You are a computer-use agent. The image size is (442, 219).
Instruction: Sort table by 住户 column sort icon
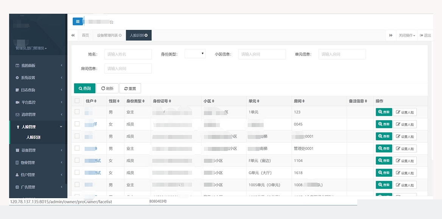[95, 101]
